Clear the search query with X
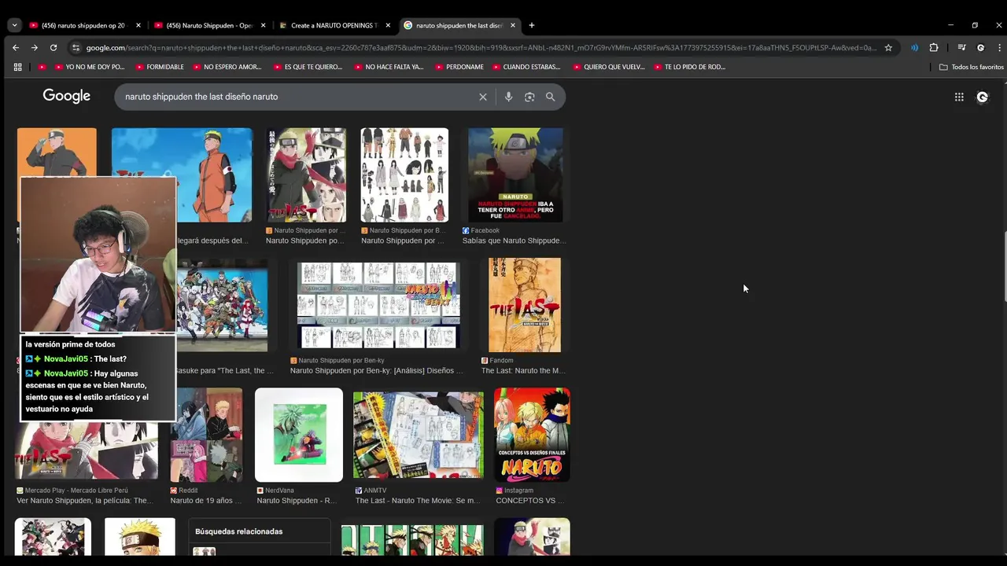Screen dimensions: 1007x566 tap(483, 97)
